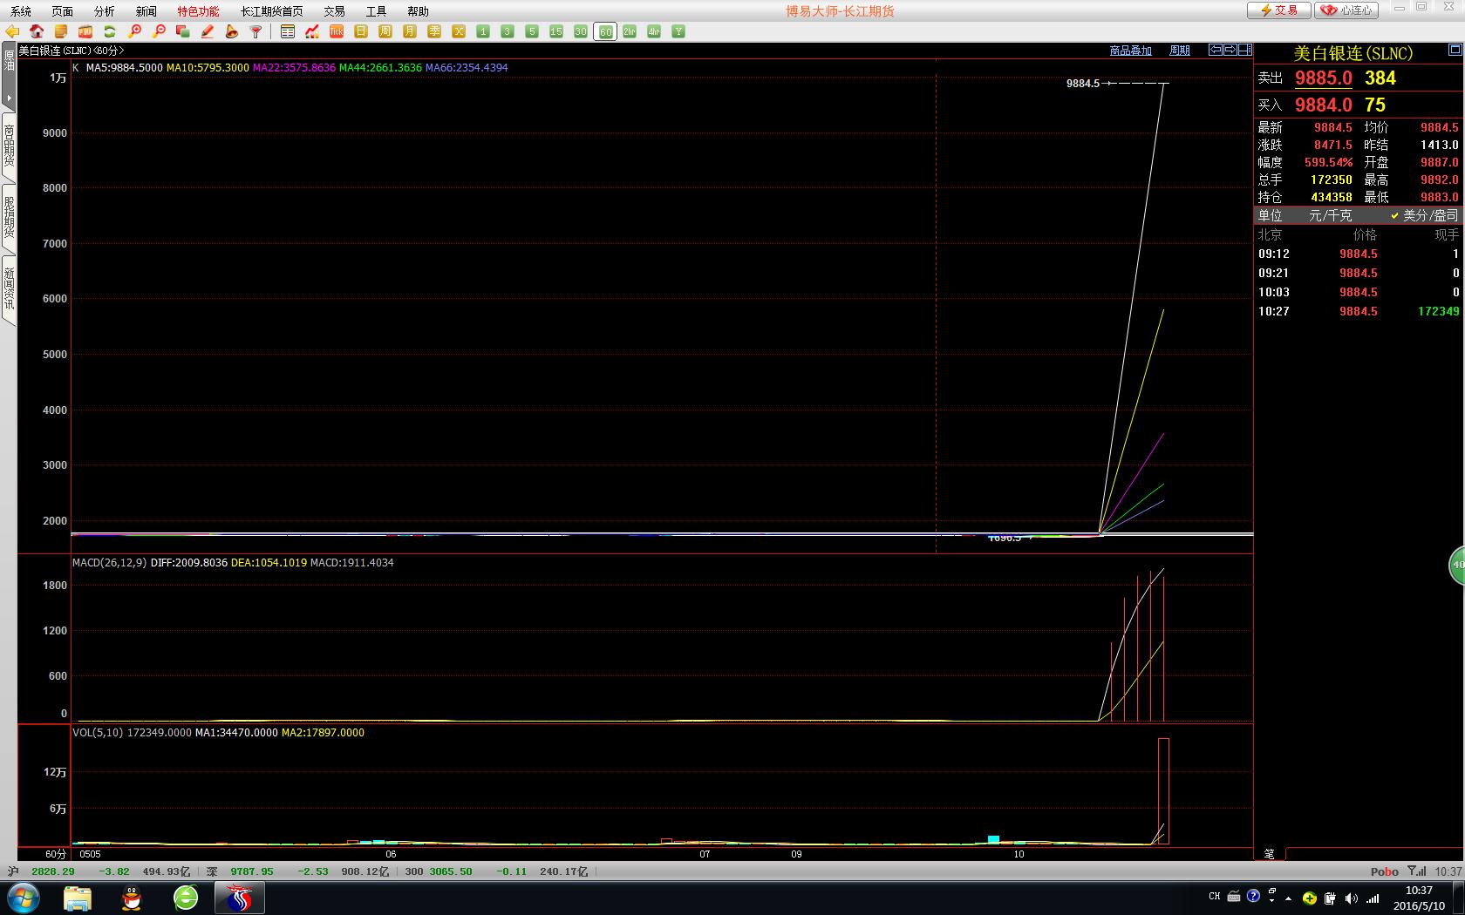The height and width of the screenshot is (915, 1465).
Task: Open QQ penguin from the taskbar
Action: (x=132, y=898)
